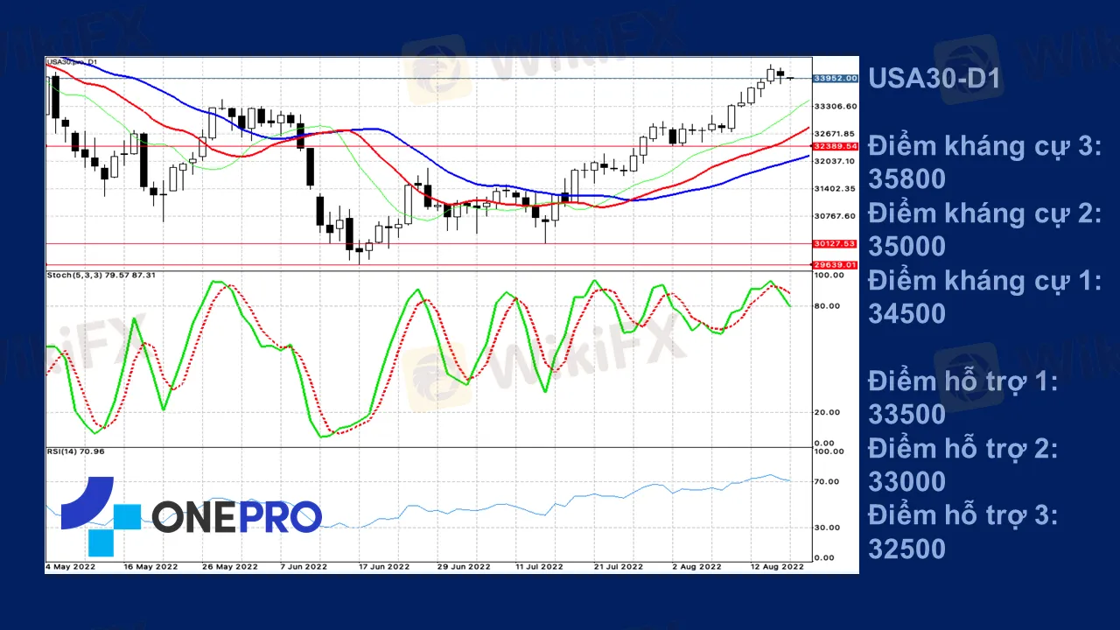Click the ONEPRO logo icon
Image resolution: width=1120 pixels, height=630 pixels.
(100, 515)
